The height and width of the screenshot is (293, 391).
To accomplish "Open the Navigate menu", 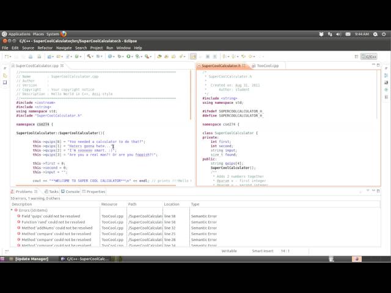I will coord(64,48).
